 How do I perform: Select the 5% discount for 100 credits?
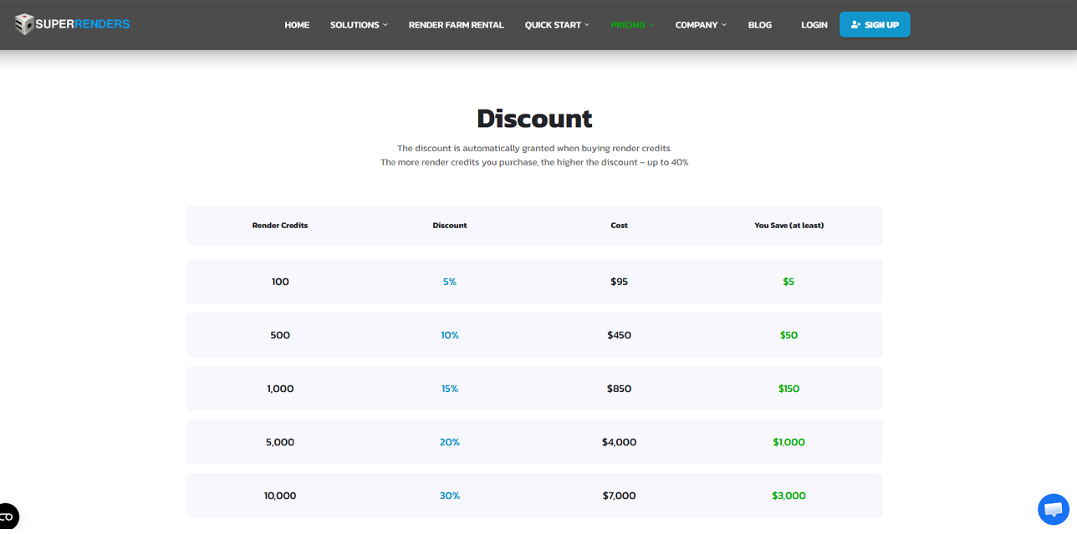coord(450,281)
